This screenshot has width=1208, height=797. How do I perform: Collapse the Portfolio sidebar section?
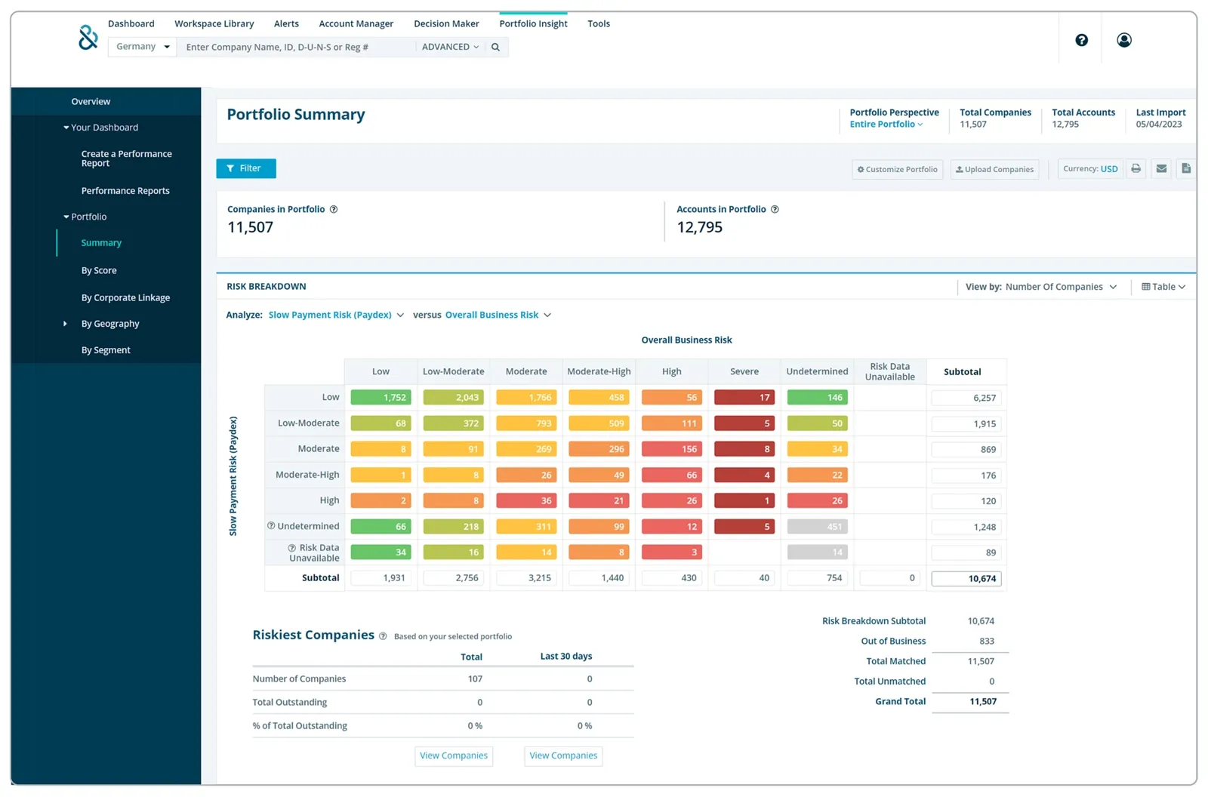click(66, 217)
